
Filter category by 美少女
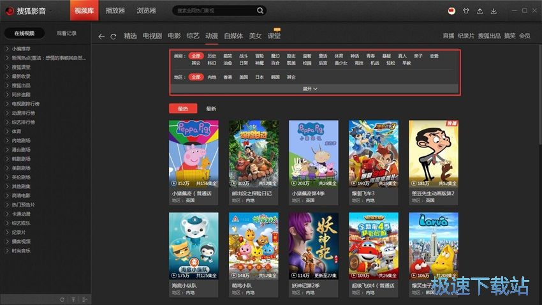click(341, 63)
